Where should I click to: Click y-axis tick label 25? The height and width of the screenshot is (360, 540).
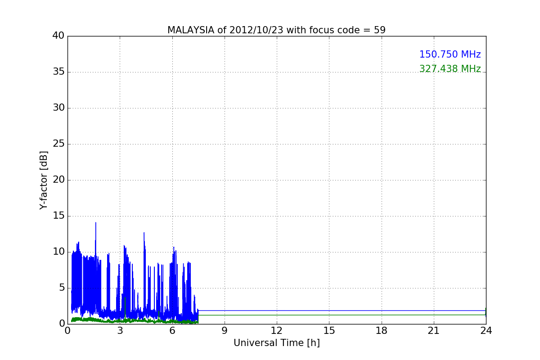coord(58,144)
